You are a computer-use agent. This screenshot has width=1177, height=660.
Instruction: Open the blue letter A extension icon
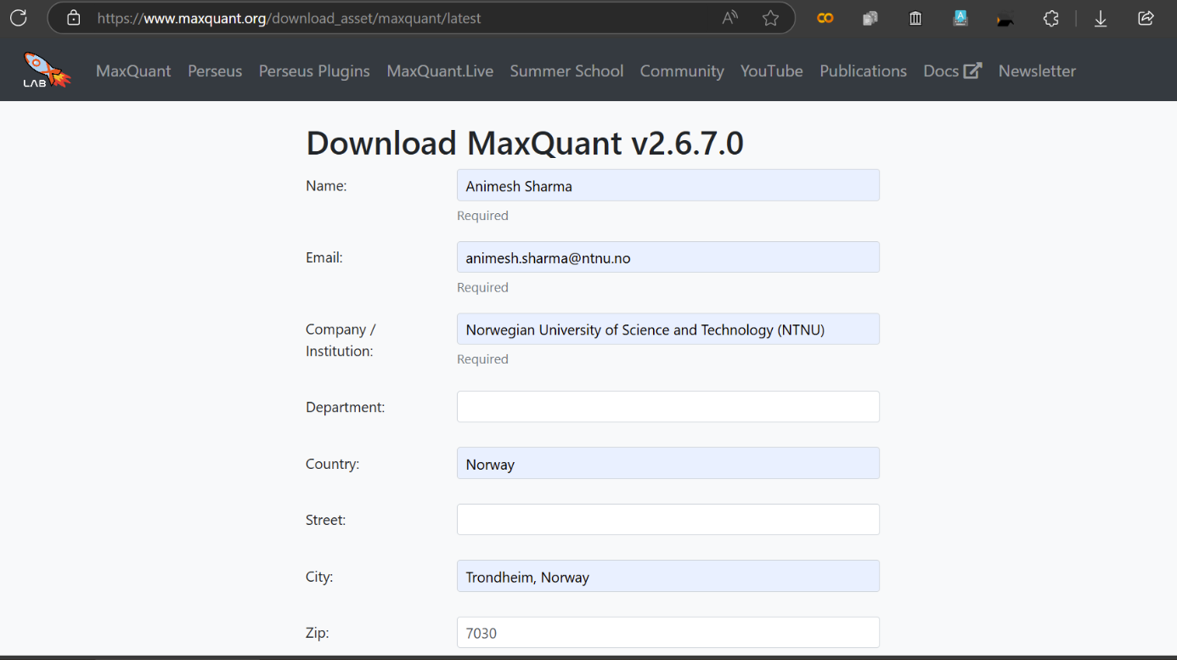coord(960,18)
